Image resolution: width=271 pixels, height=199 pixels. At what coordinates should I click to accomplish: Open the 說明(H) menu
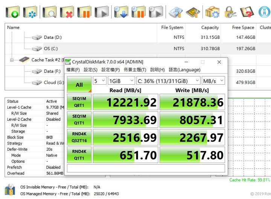(157, 70)
